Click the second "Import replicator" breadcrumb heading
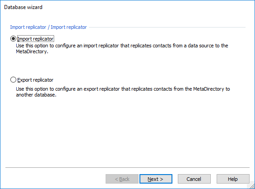This screenshot has height=189, width=255. coord(69,27)
